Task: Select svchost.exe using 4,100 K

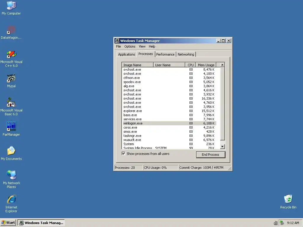Action: click(x=169, y=74)
